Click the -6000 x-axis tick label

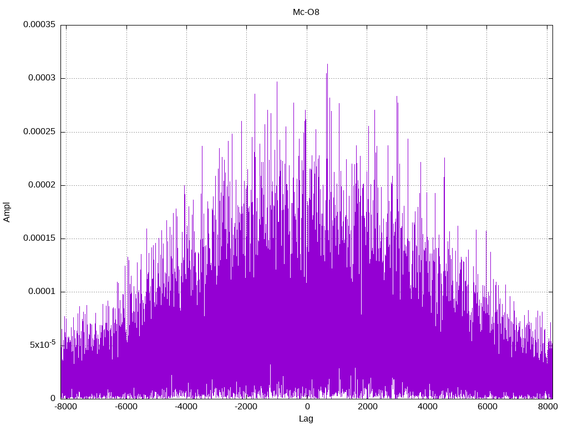click(x=126, y=407)
